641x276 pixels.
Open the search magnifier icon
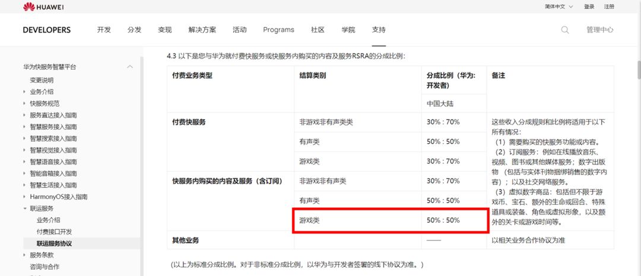pyautogui.click(x=565, y=30)
